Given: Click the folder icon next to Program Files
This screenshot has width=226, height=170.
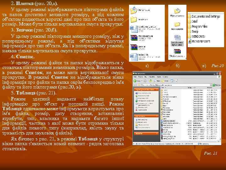Looking at the screenshot, I should (x=190, y=26).
